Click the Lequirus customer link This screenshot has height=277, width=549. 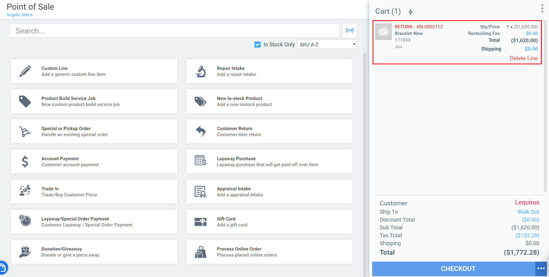click(x=527, y=203)
